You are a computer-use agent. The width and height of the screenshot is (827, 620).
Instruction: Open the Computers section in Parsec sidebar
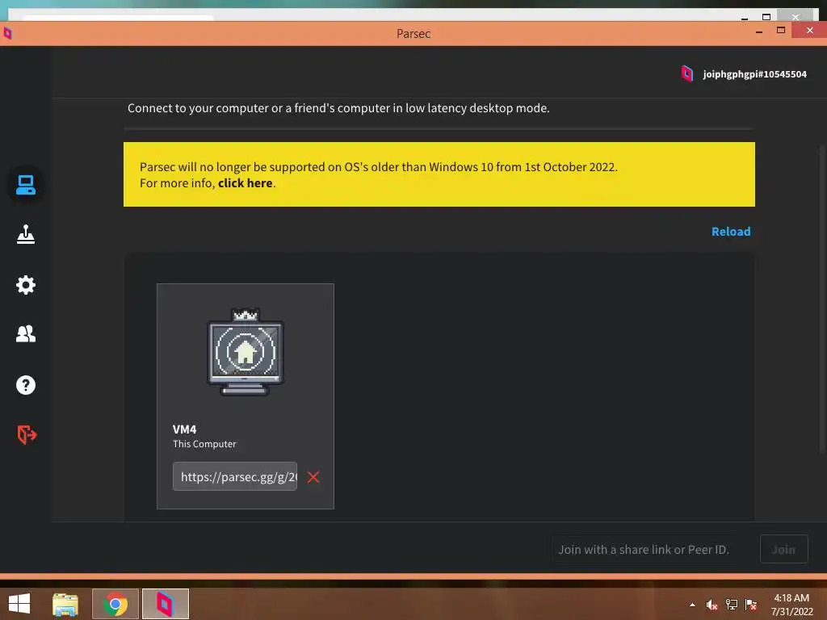(25, 185)
